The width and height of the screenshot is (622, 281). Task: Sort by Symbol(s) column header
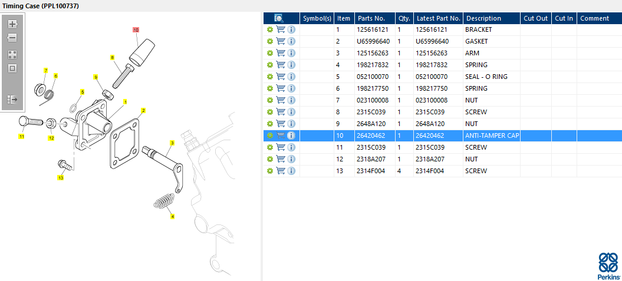tap(317, 18)
